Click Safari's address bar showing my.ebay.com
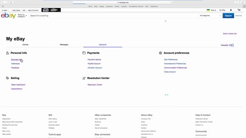The height and width of the screenshot is (138, 246). 123,3
